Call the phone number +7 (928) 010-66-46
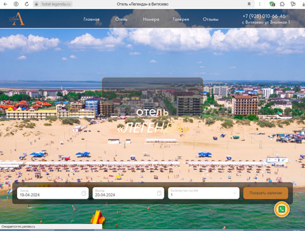 (264, 16)
